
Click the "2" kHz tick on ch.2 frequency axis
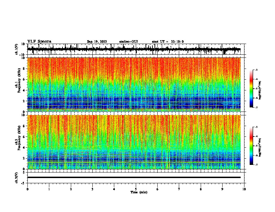[x=24, y=158]
